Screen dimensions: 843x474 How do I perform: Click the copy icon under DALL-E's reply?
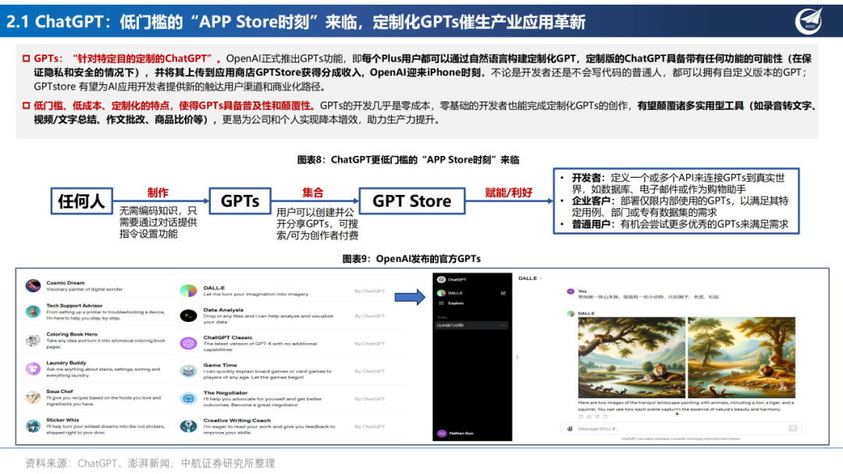point(581,416)
